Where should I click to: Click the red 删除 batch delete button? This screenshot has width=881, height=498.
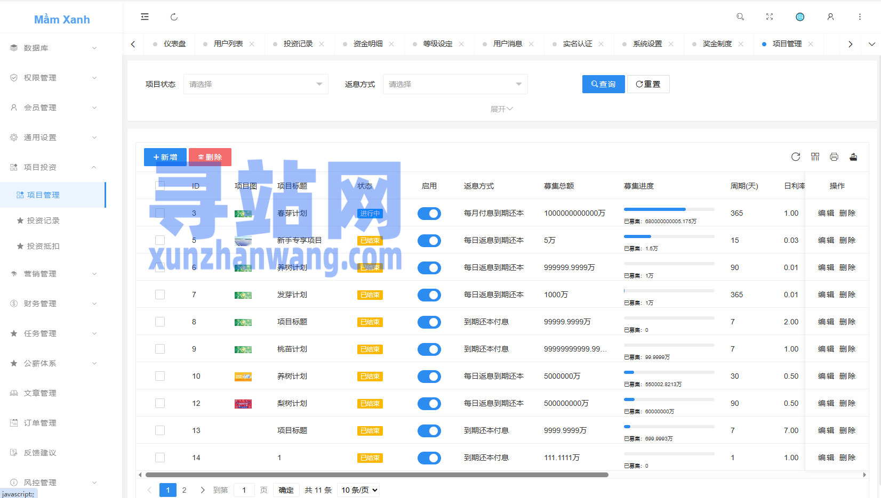point(210,157)
